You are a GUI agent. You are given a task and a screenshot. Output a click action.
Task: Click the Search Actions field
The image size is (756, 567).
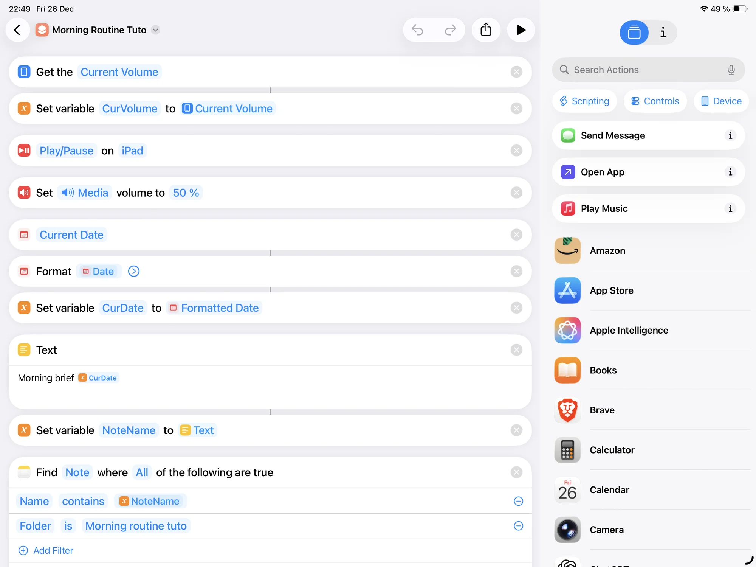tap(643, 70)
